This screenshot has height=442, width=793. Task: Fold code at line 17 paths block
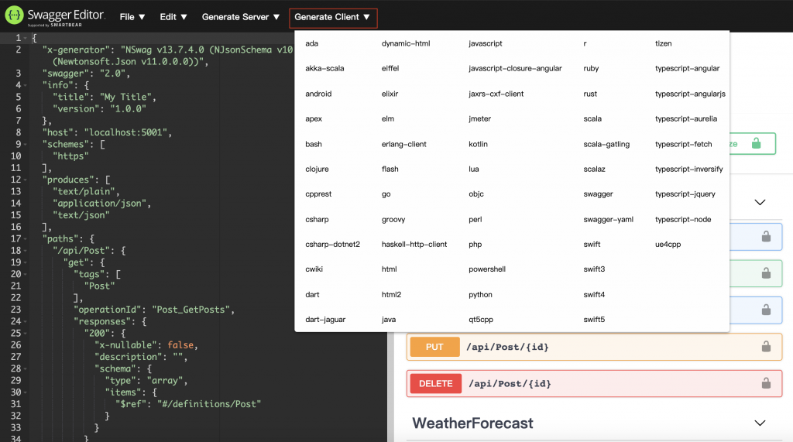coord(26,239)
